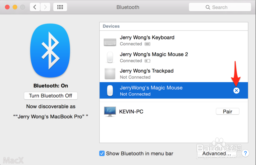256x165 pixels.
Task: Go forward with the right arrow button
Action: (x=45, y=7)
